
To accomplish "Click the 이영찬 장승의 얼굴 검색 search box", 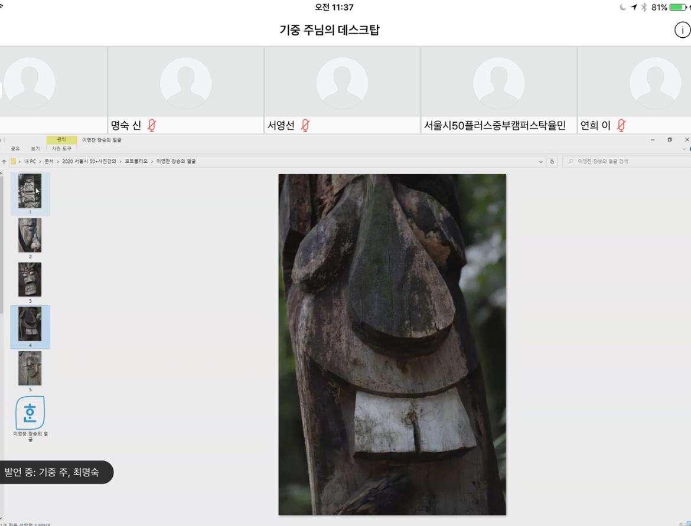I will coord(626,161).
